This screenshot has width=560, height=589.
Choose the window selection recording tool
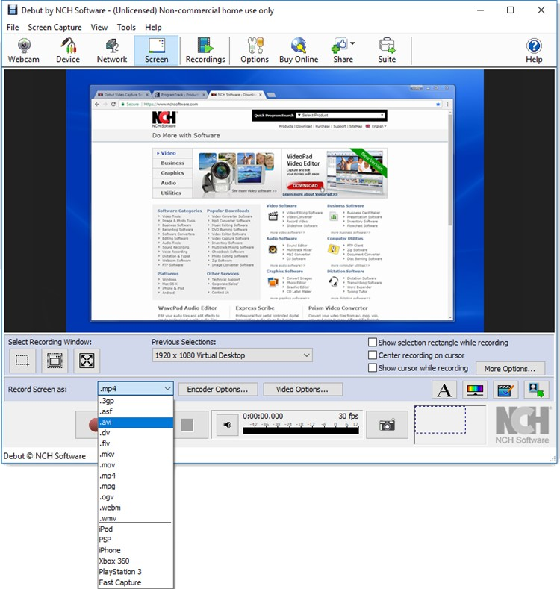click(55, 361)
